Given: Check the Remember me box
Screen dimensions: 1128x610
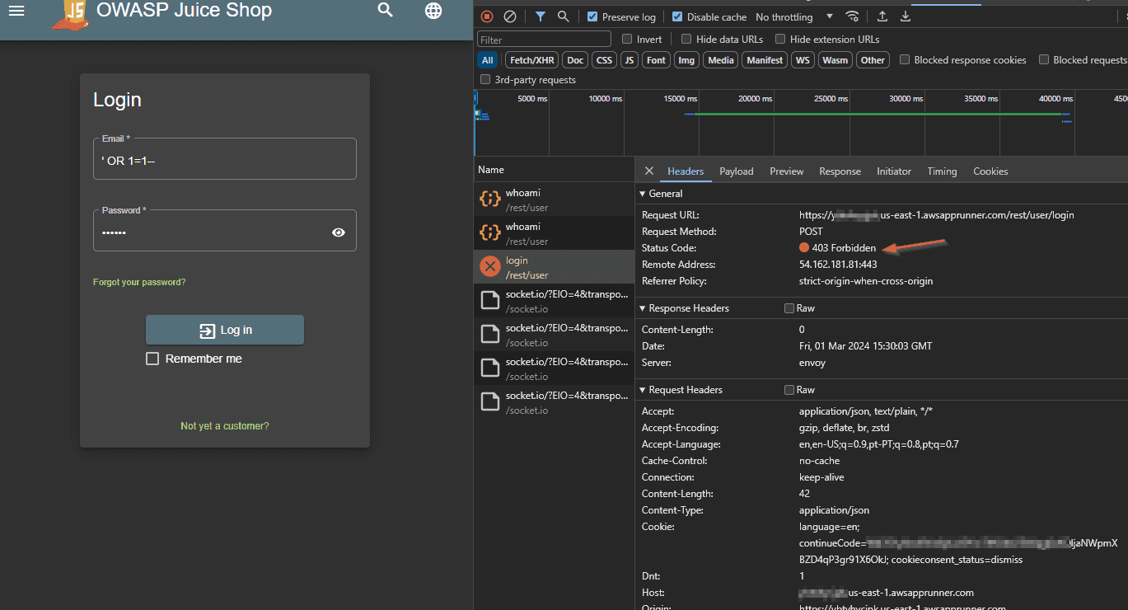Looking at the screenshot, I should click(x=152, y=359).
